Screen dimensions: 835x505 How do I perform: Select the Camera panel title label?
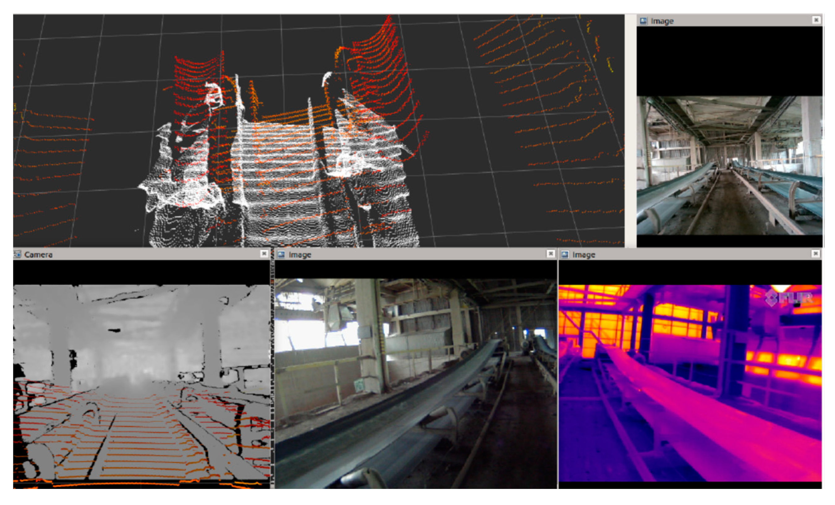38,255
